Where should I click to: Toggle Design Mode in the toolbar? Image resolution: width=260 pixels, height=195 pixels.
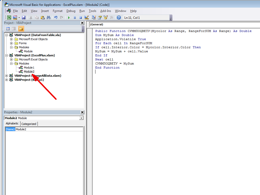pos(87,18)
